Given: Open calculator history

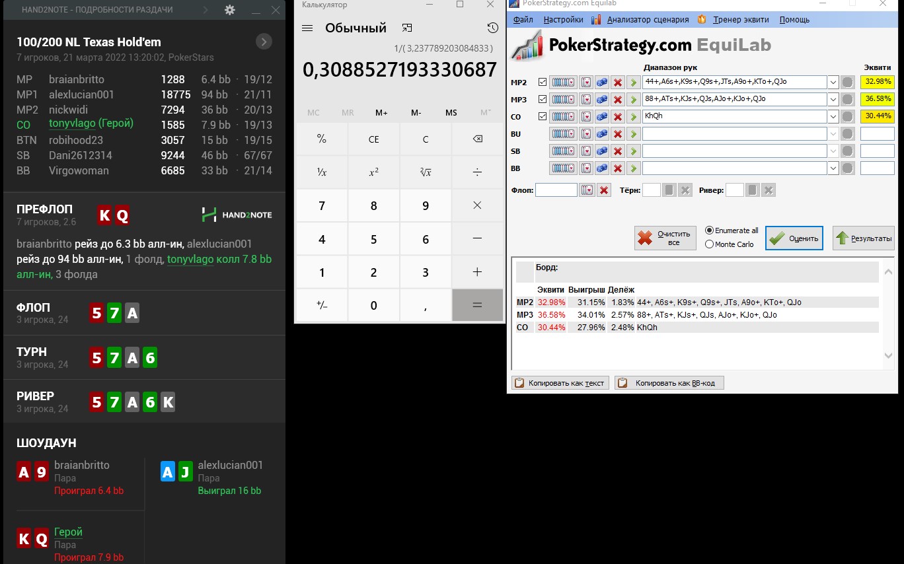Looking at the screenshot, I should pos(492,28).
